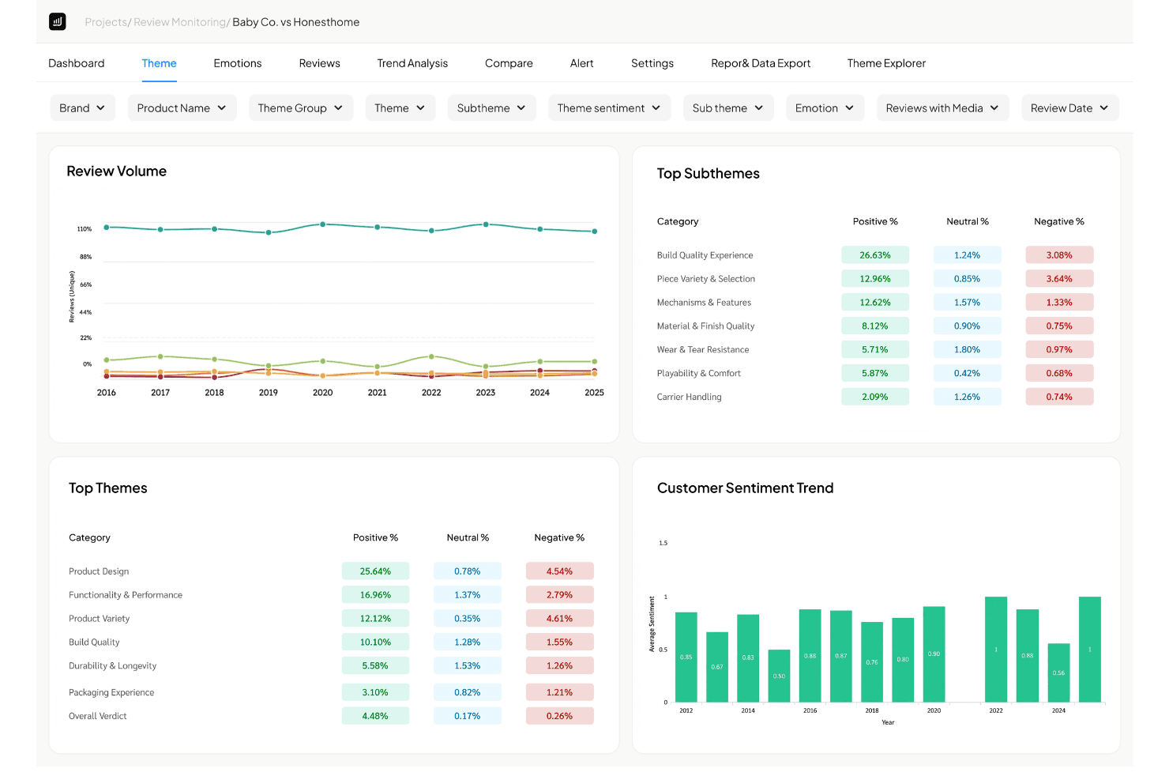
Task: Open Report & Data Export tab
Action: pos(761,63)
